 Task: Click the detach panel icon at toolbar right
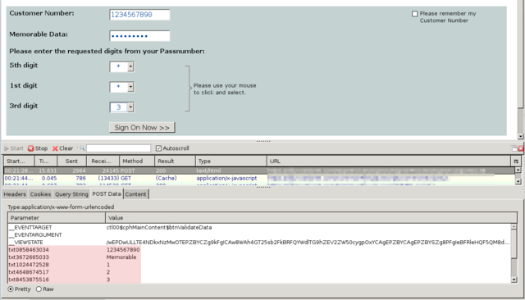pos(514,148)
